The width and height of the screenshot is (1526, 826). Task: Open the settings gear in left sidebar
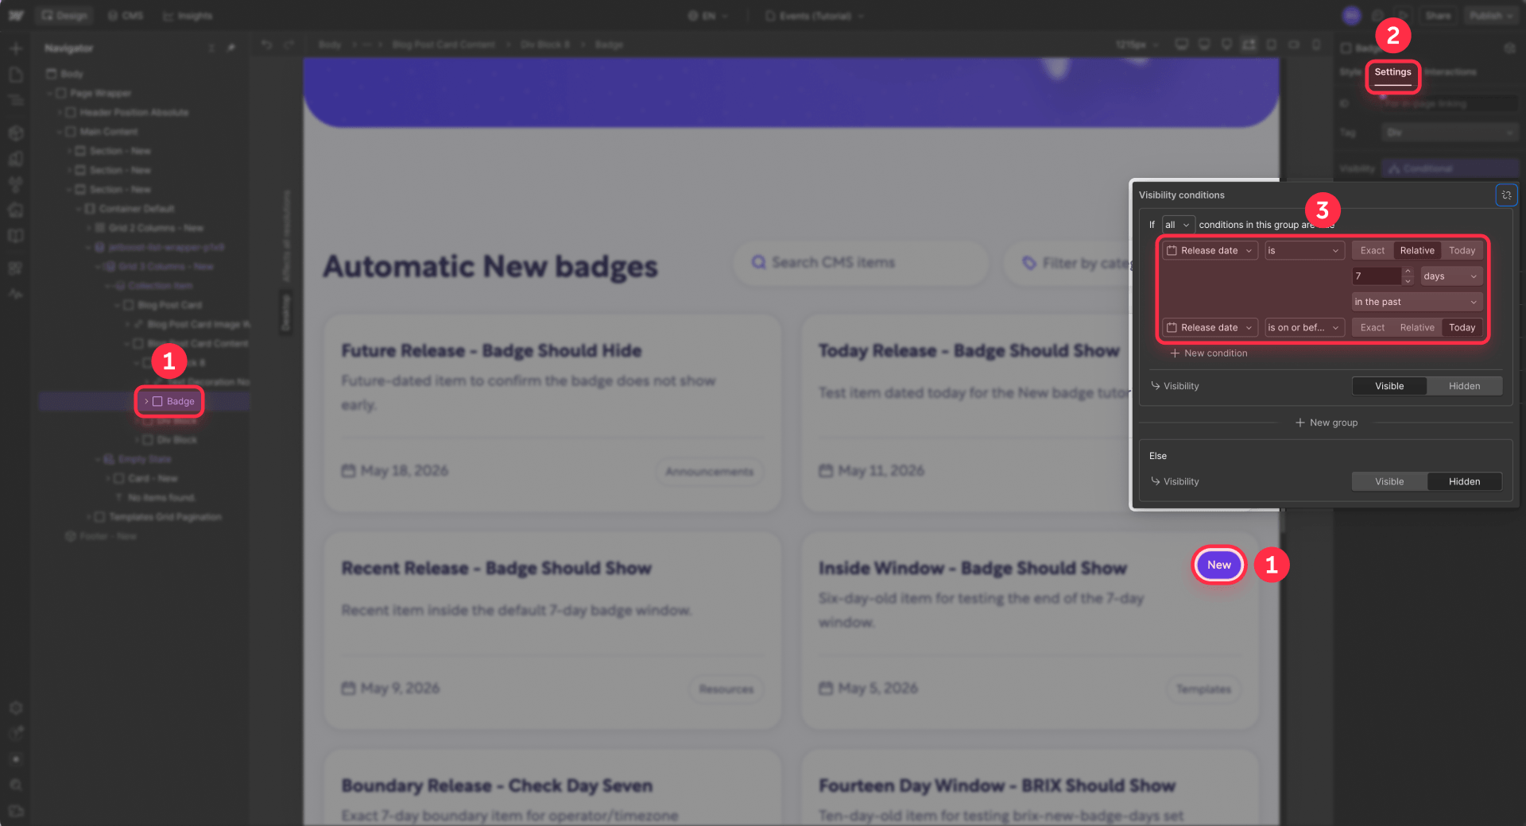click(15, 708)
